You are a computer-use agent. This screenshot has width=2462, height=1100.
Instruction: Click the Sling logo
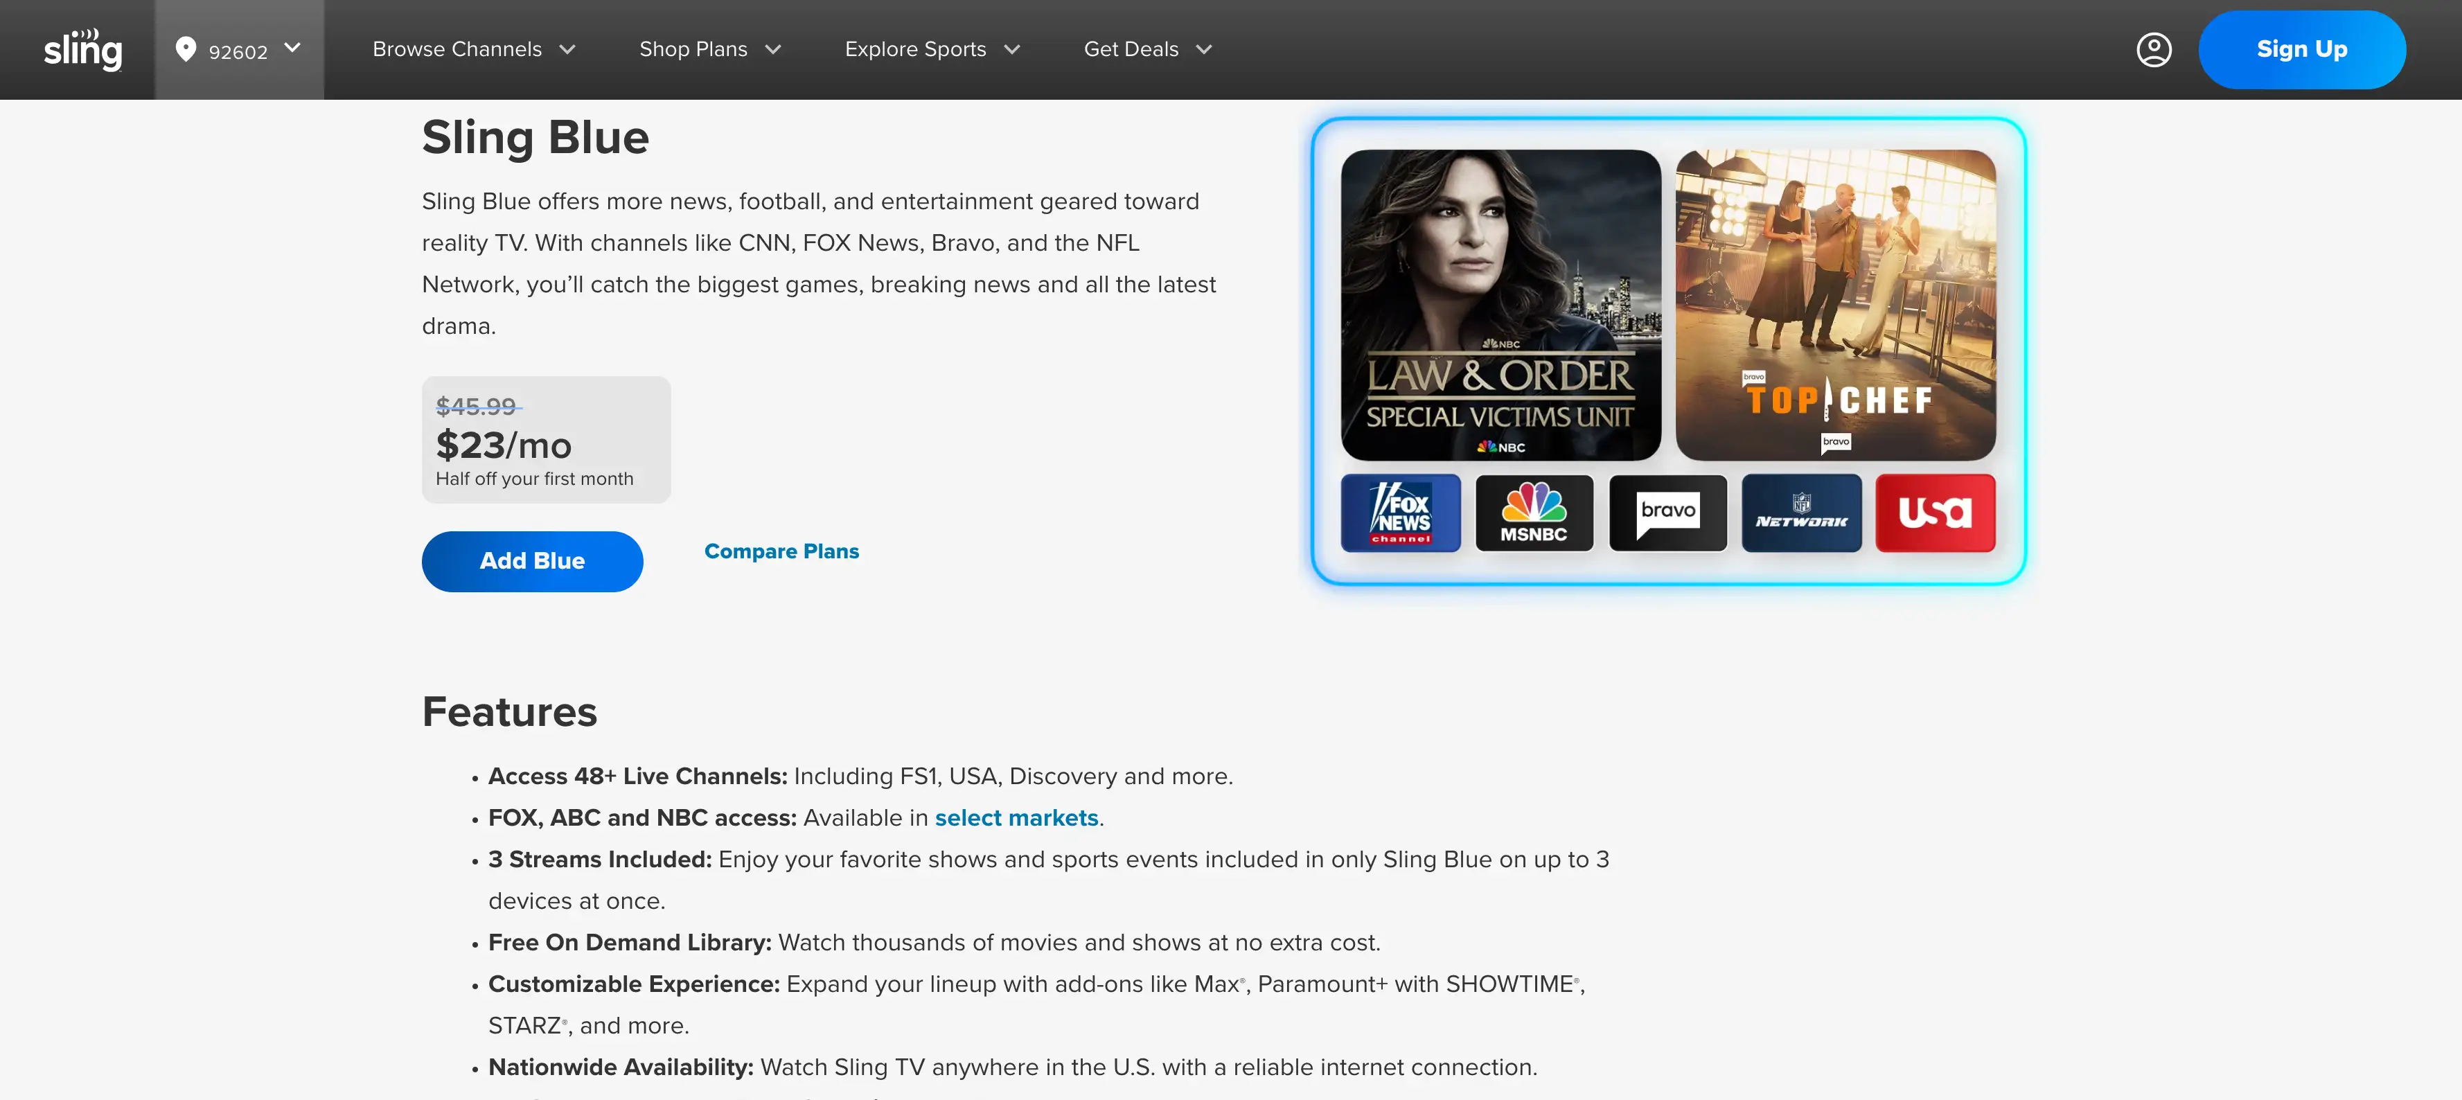tap(83, 50)
